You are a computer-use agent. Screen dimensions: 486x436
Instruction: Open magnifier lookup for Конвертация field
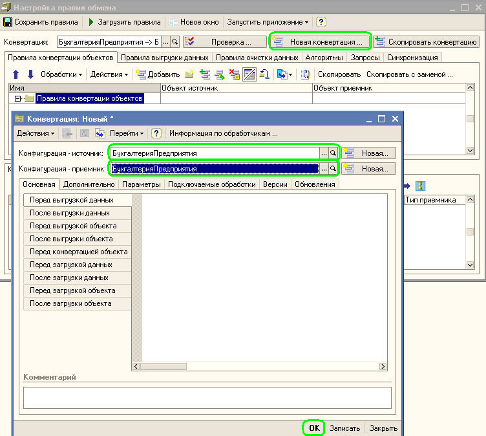pyautogui.click(x=174, y=42)
